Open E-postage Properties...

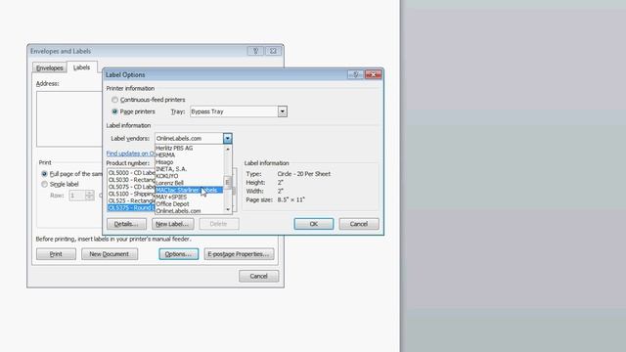click(239, 254)
